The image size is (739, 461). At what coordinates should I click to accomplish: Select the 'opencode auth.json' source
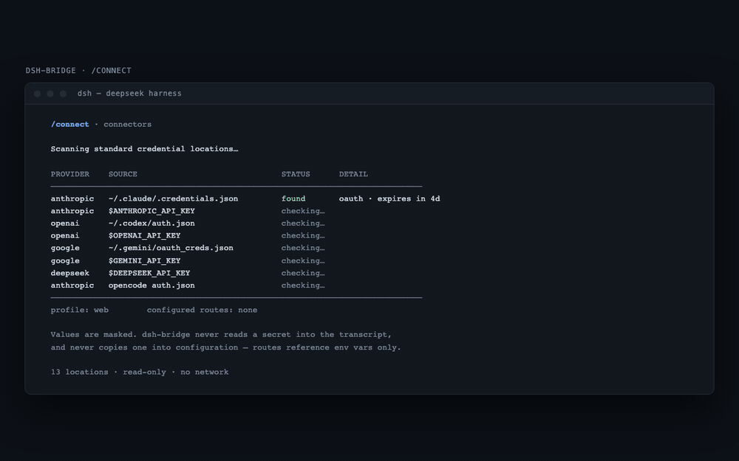pyautogui.click(x=151, y=285)
